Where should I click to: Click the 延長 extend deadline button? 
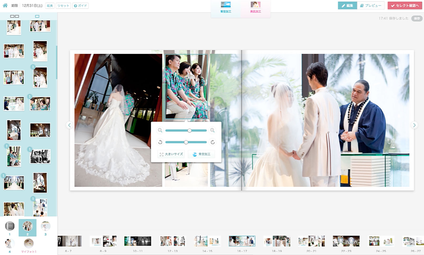pyautogui.click(x=50, y=6)
